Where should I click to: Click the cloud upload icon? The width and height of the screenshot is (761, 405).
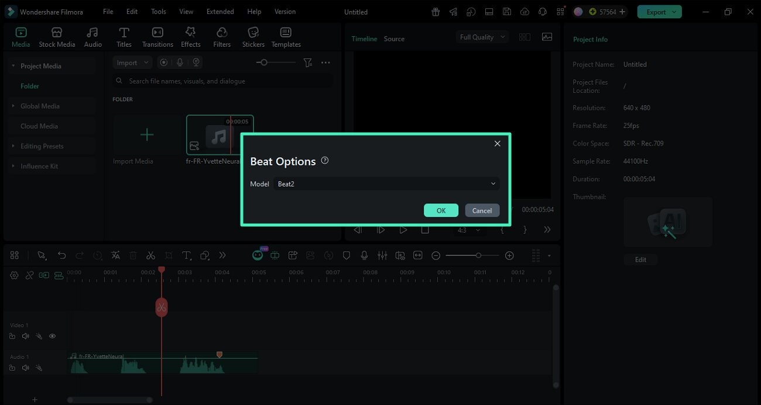click(525, 12)
